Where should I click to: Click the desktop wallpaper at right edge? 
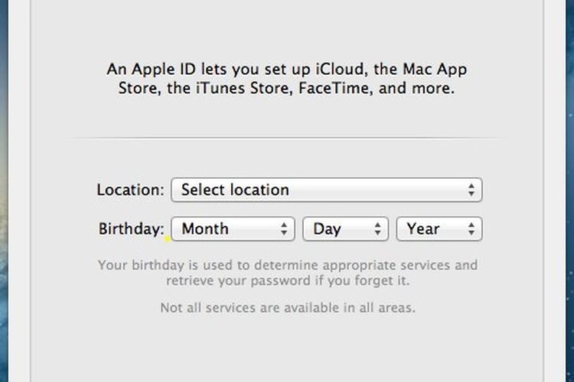(x=569, y=191)
